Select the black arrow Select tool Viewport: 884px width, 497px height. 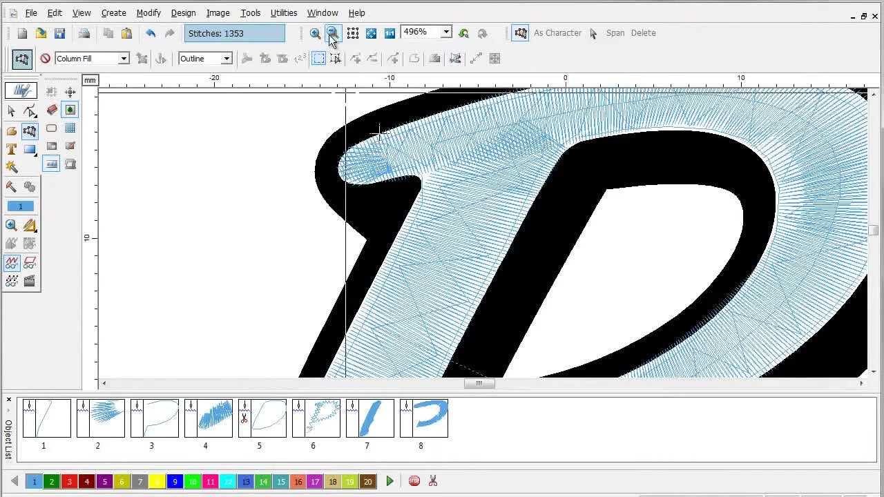point(11,111)
